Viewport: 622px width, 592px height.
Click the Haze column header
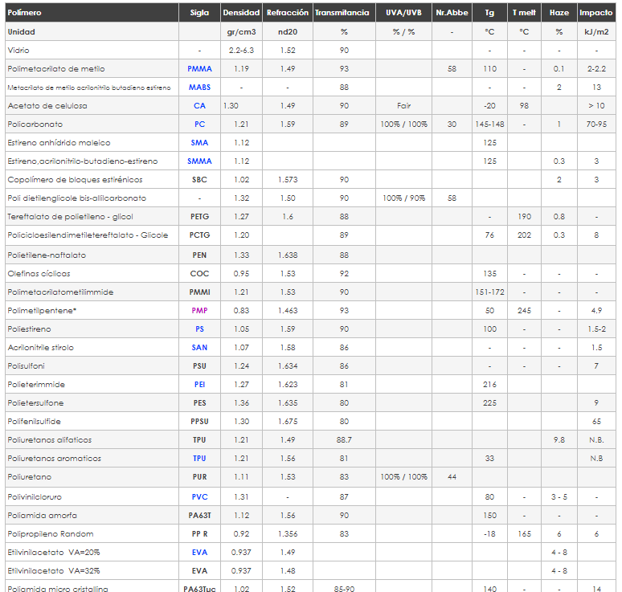point(559,13)
